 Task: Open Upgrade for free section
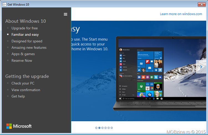click(24, 28)
